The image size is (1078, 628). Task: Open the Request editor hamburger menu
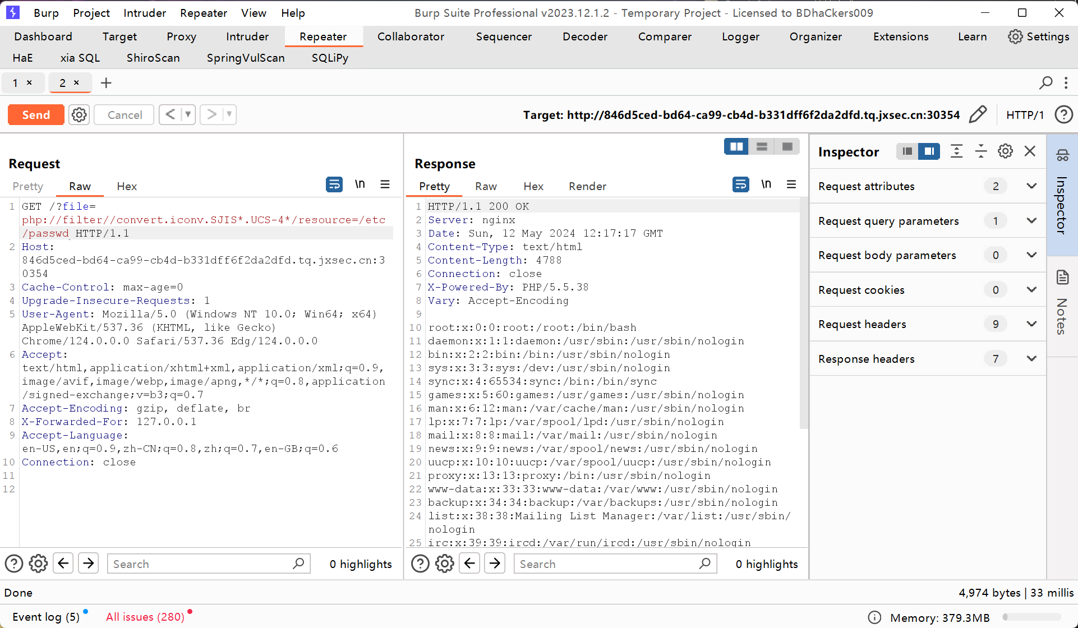[x=385, y=184]
